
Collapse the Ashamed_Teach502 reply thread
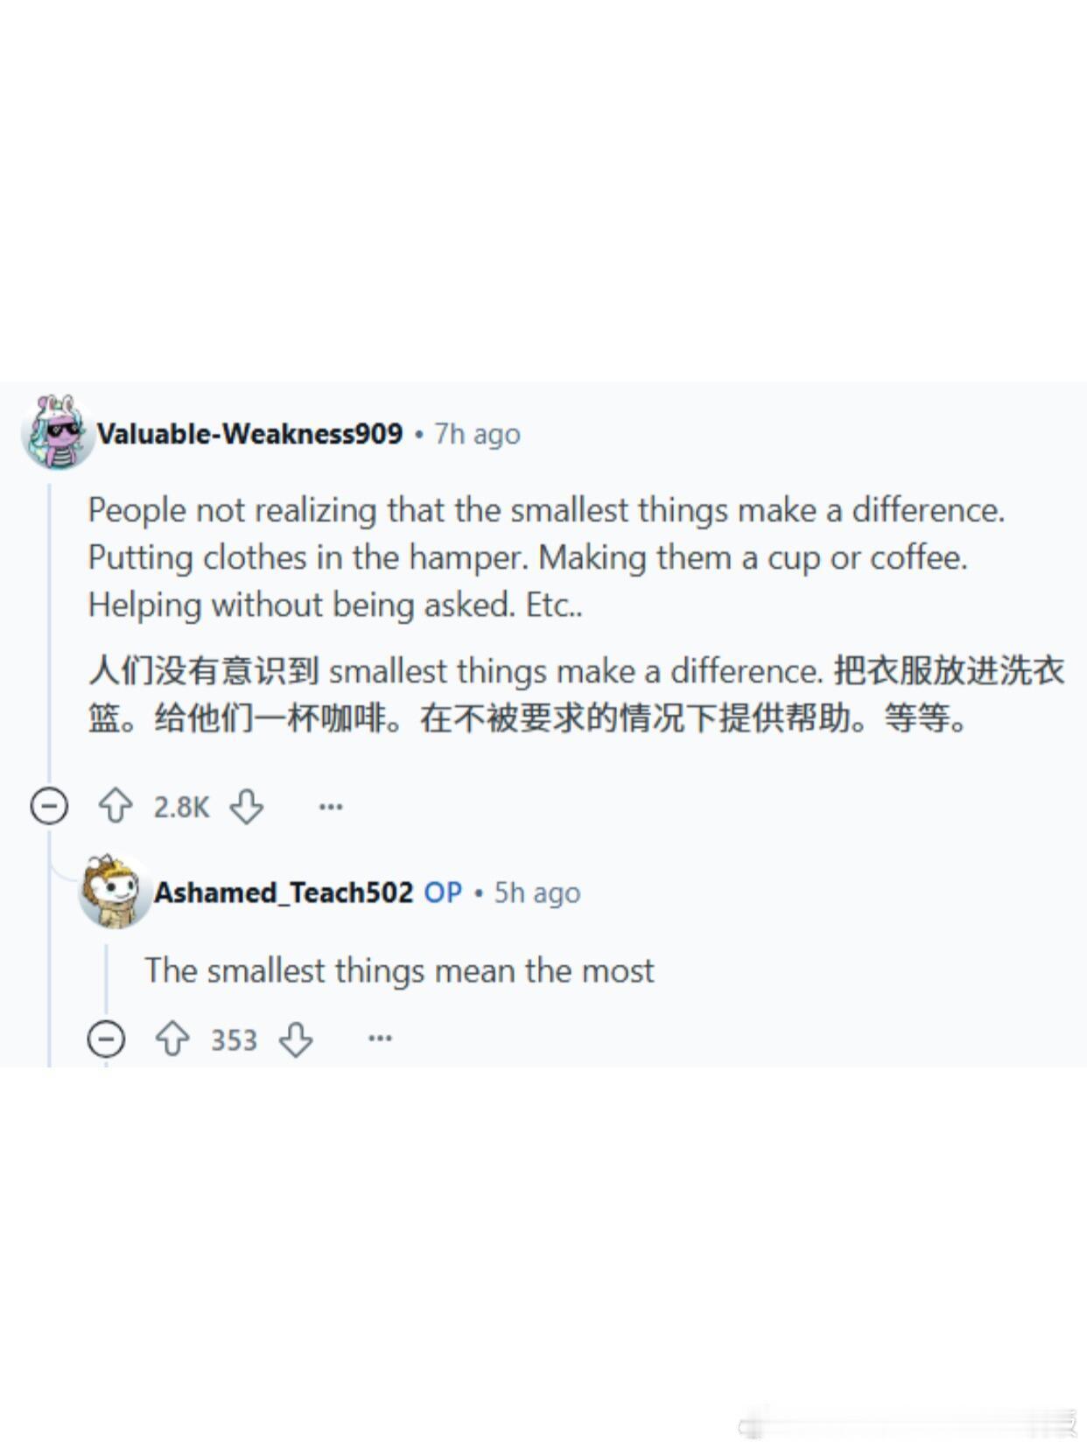pyautogui.click(x=107, y=1039)
